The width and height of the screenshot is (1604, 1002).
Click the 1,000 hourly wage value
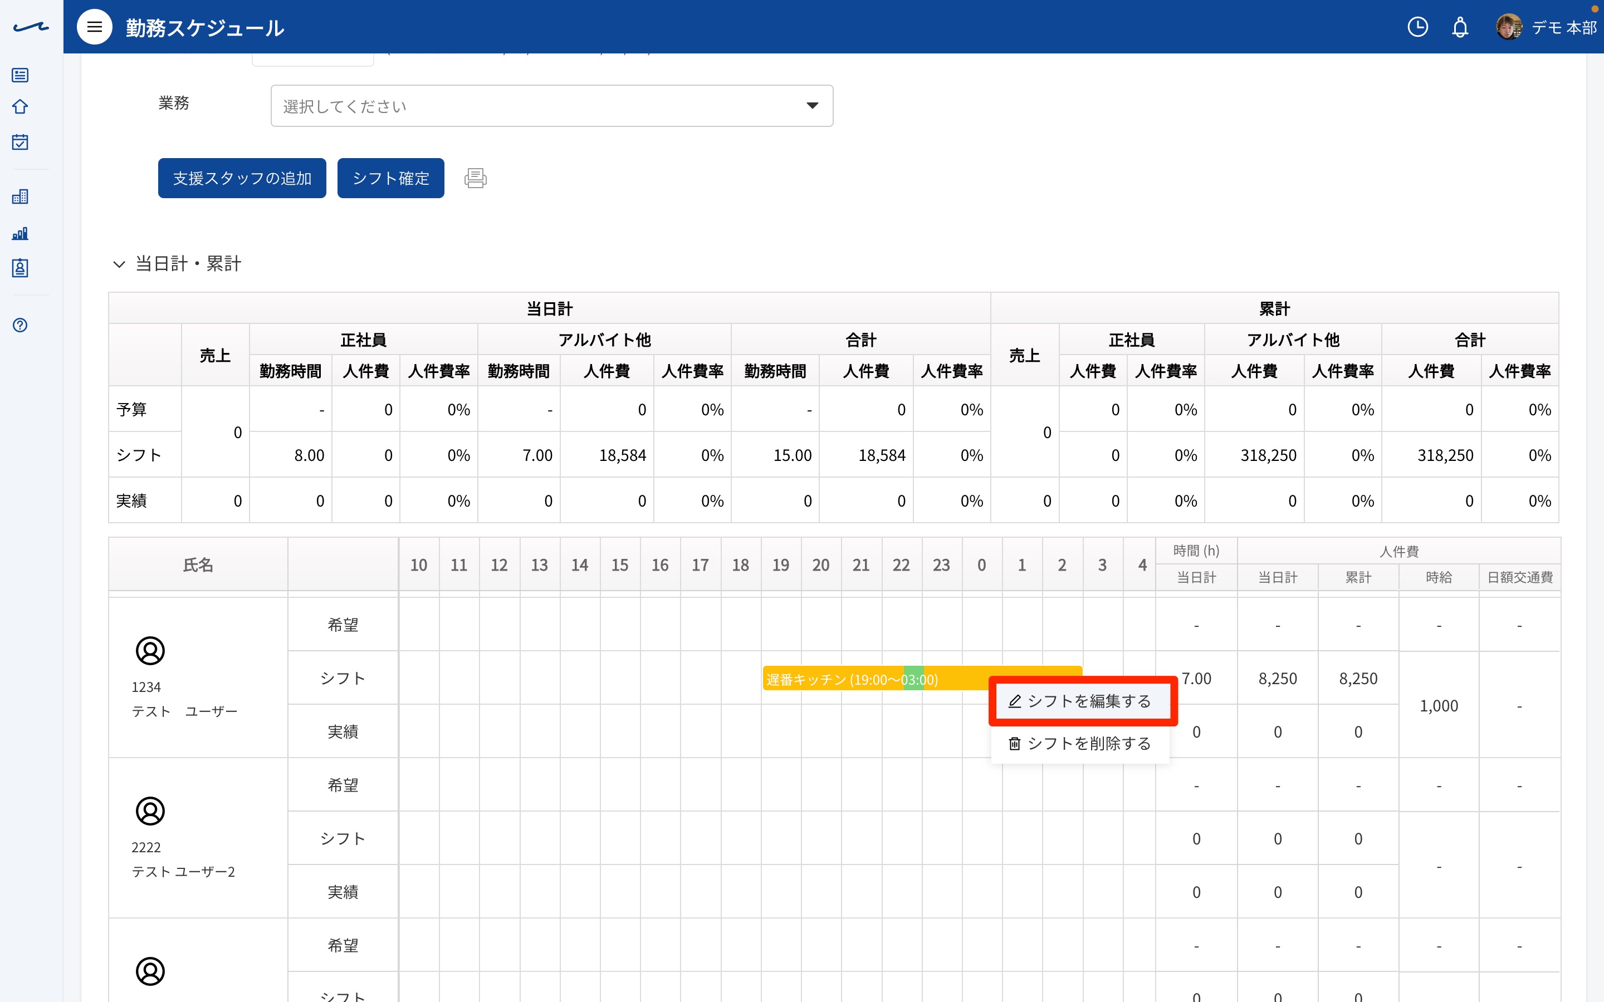[x=1438, y=706]
